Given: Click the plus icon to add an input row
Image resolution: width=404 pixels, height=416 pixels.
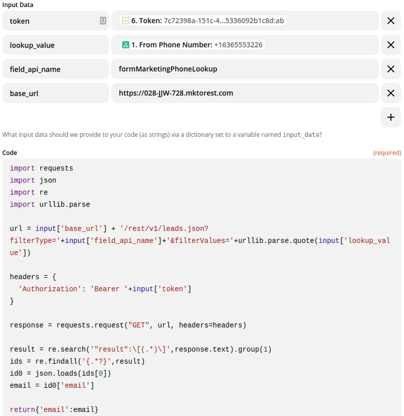Looking at the screenshot, I should [x=390, y=117].
